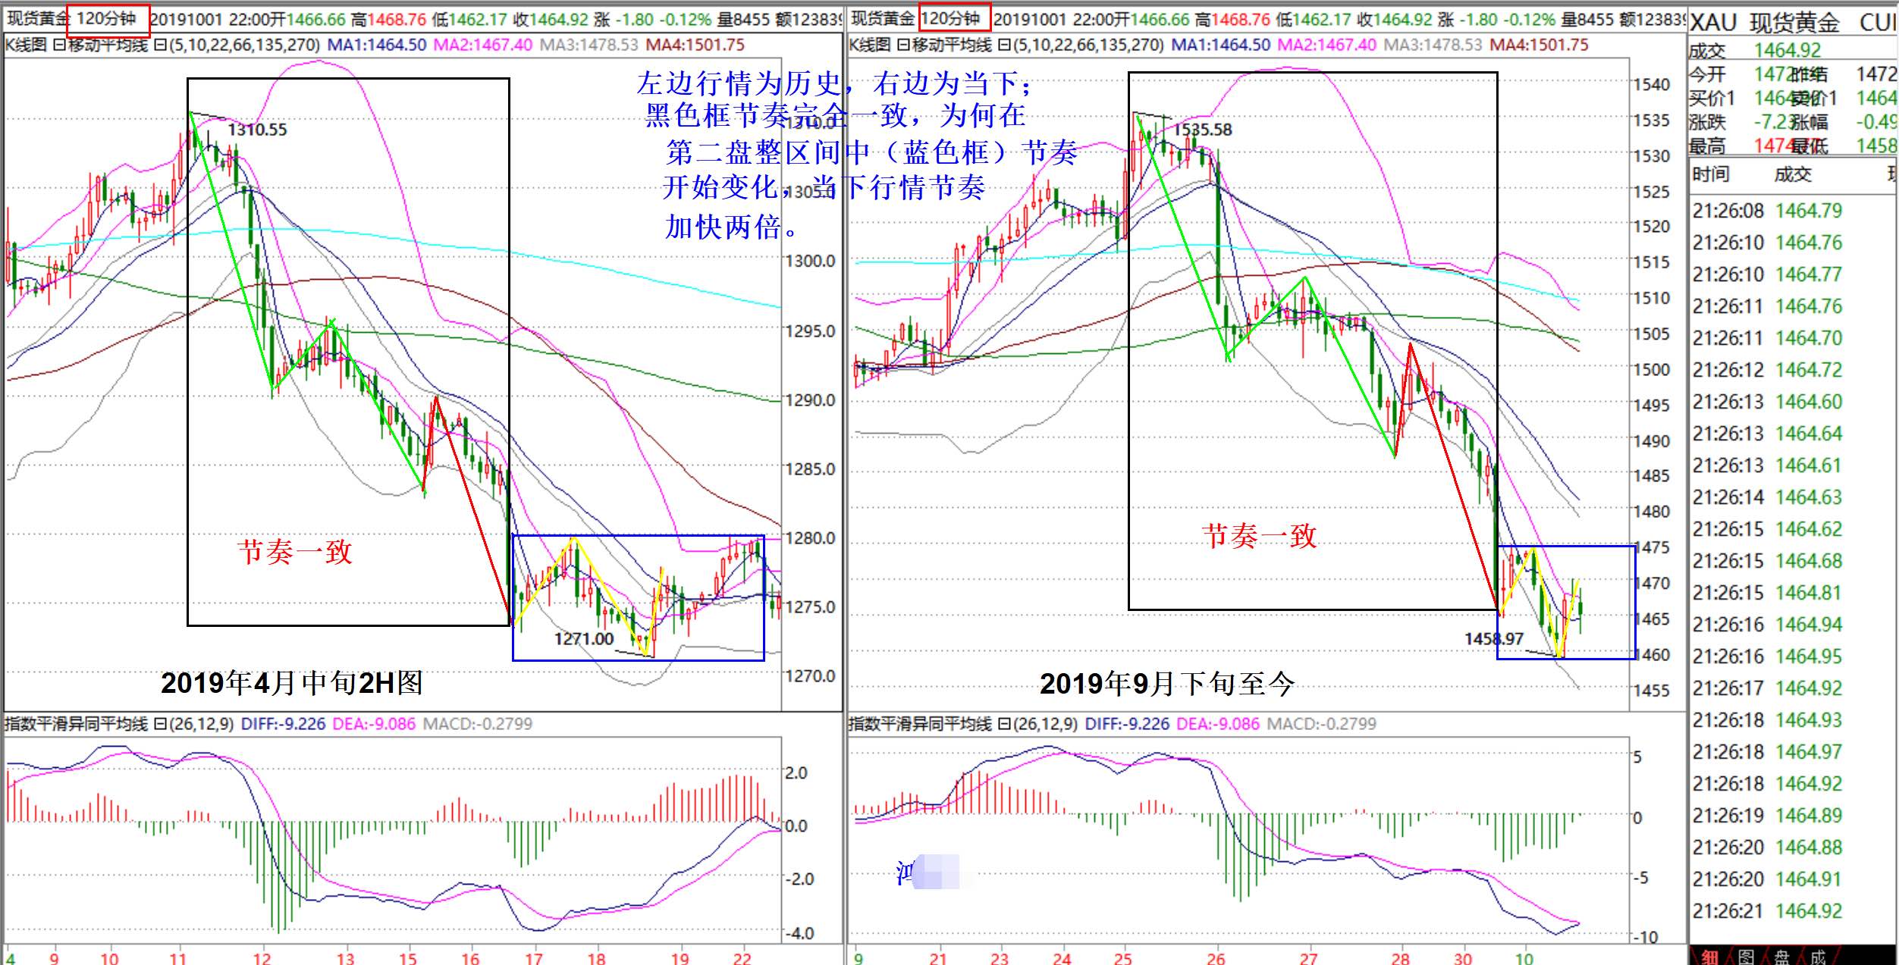The height and width of the screenshot is (965, 1899).
Task: Select MA1:1464.50 legend in left chart
Action: (x=377, y=45)
